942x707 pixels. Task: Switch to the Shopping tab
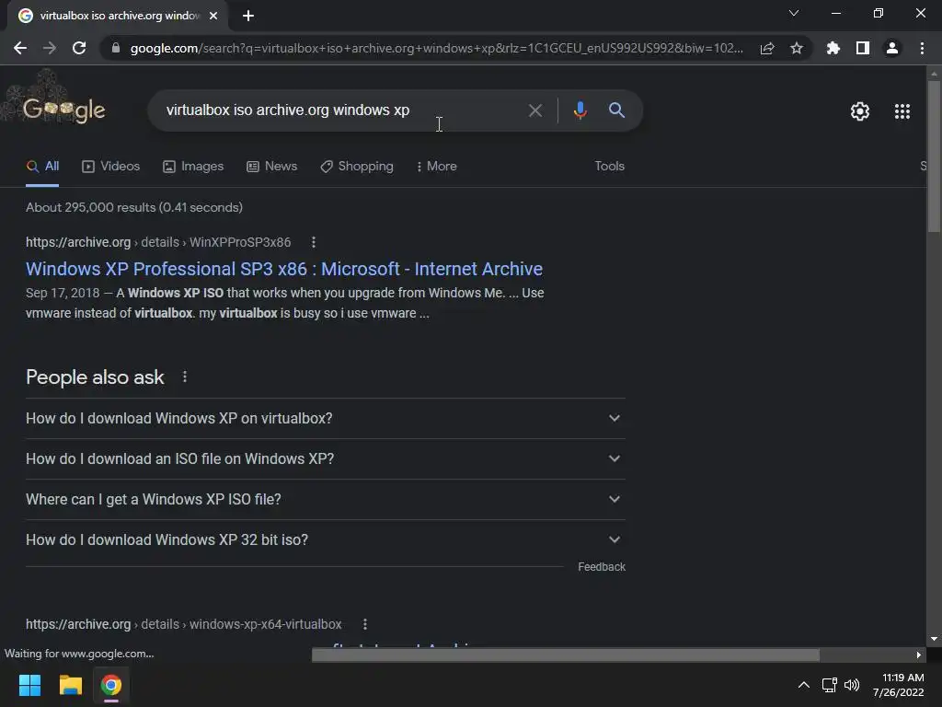[x=357, y=167]
